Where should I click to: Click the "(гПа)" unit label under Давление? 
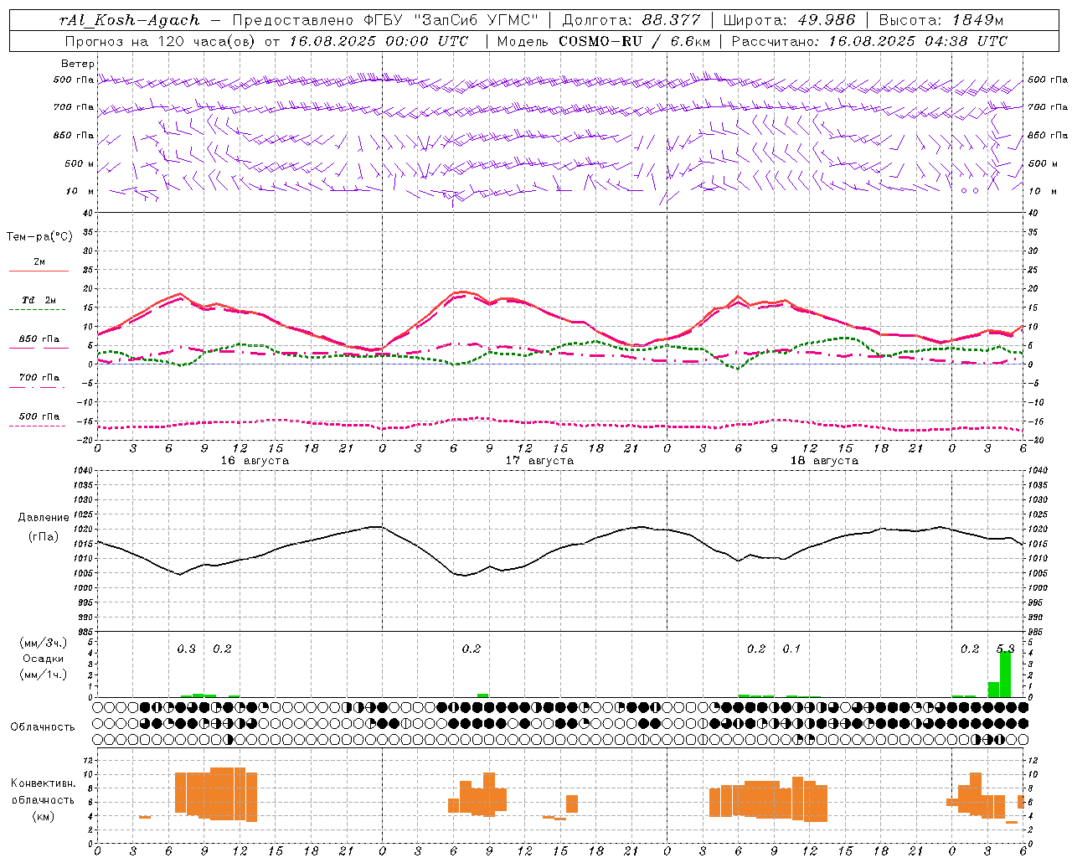coord(44,536)
